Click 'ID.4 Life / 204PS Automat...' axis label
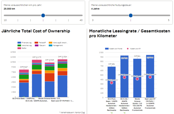The height and width of the screenshot is (114, 174). 37,101
